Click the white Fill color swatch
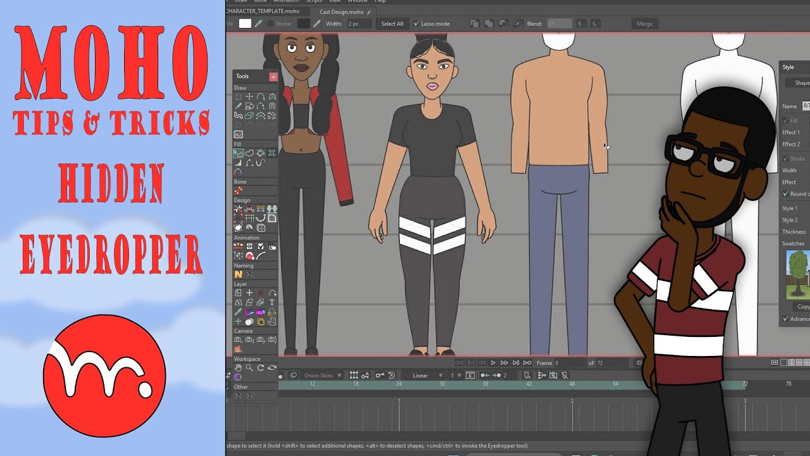 pyautogui.click(x=245, y=23)
